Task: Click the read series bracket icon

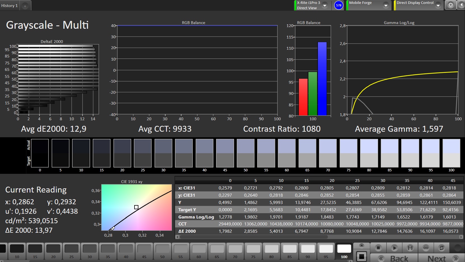Action: 410,248
